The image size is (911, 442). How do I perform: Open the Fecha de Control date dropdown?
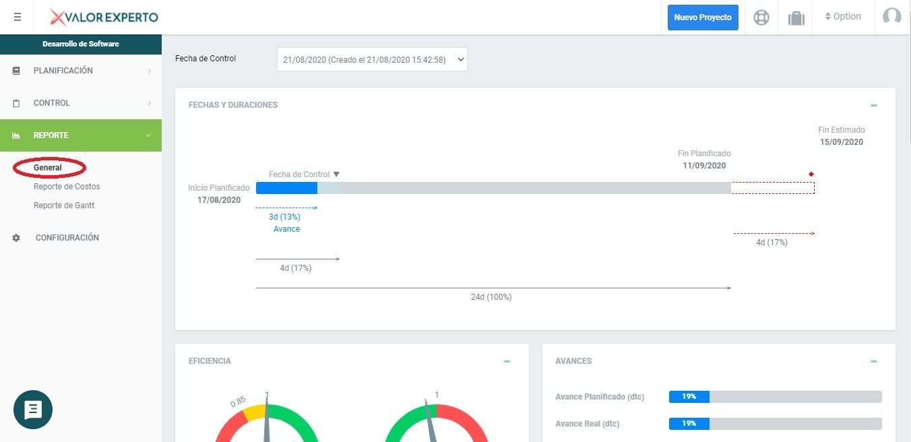click(x=372, y=59)
